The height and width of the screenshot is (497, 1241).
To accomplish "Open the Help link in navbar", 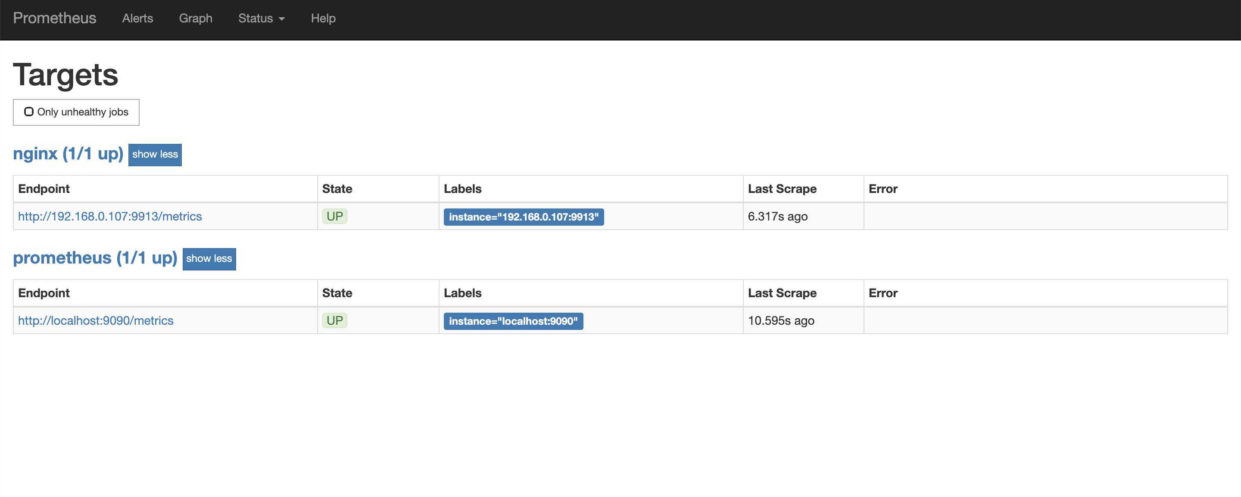I will pos(323,18).
